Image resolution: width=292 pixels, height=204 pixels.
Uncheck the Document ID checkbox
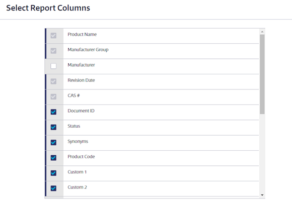point(53,112)
